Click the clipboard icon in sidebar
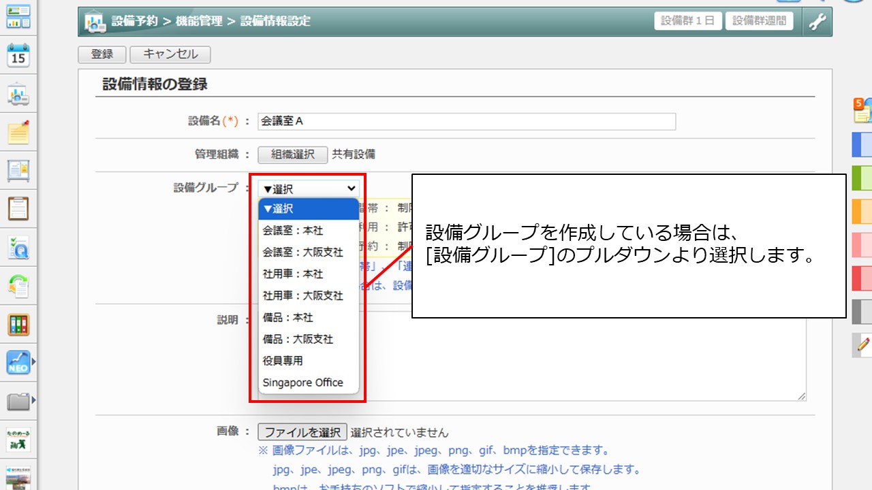Screen dimensions: 872x490 (18, 208)
